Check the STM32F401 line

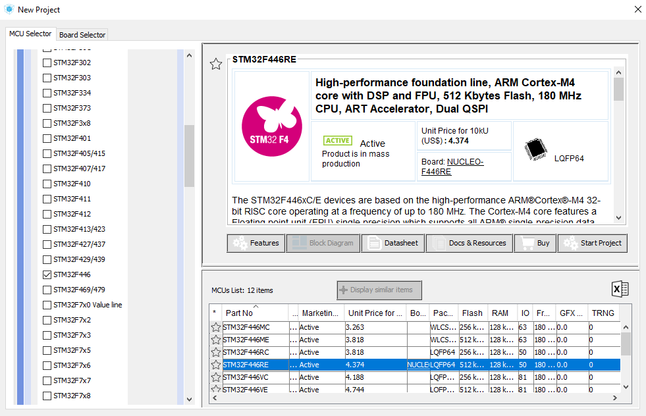point(47,138)
